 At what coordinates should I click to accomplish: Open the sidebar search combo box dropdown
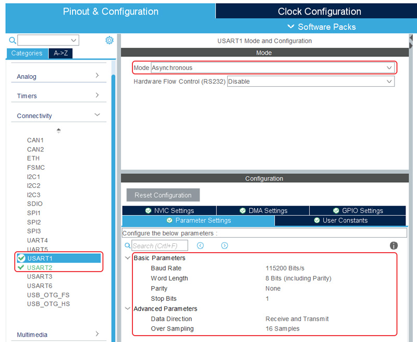(73, 40)
